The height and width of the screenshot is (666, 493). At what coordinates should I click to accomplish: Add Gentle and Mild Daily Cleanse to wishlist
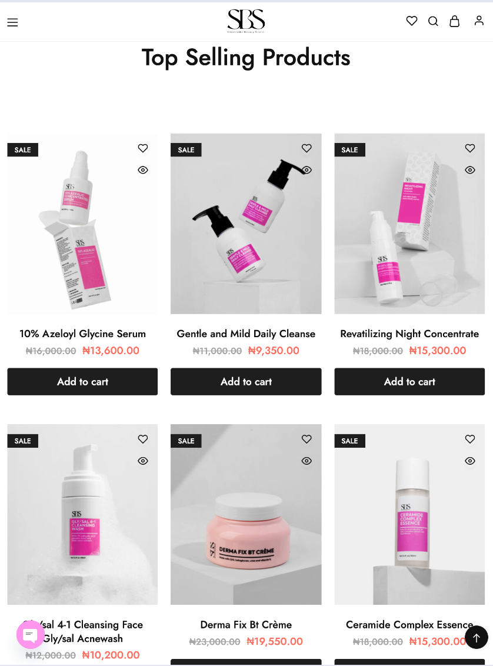pos(307,148)
